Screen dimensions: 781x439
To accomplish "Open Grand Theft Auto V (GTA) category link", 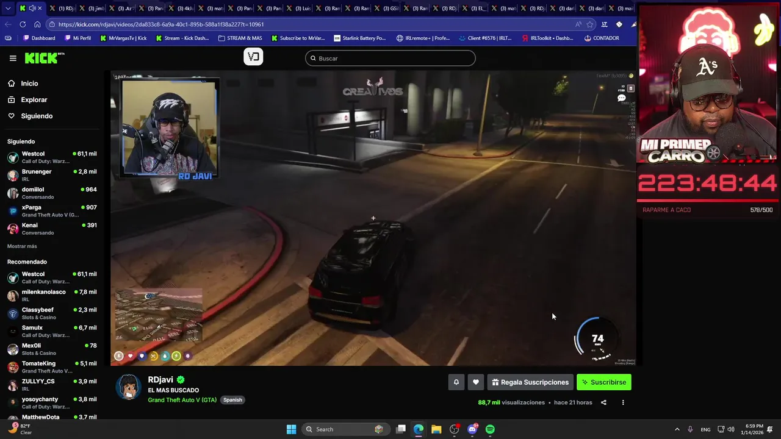I will [x=182, y=400].
